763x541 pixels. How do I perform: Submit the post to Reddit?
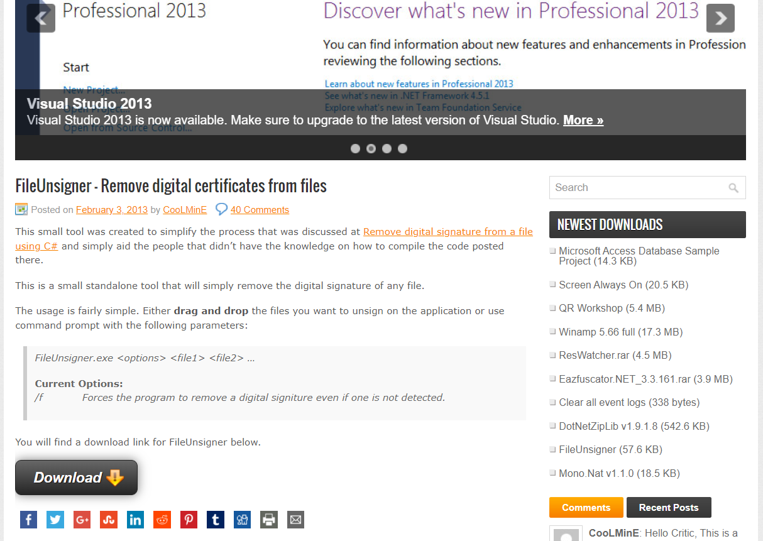pyautogui.click(x=162, y=520)
